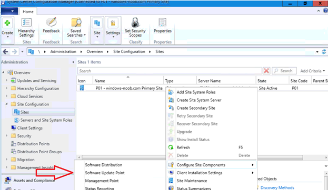Expand the Hierarchy Configuration folder
The image size is (328, 190).
[6, 88]
